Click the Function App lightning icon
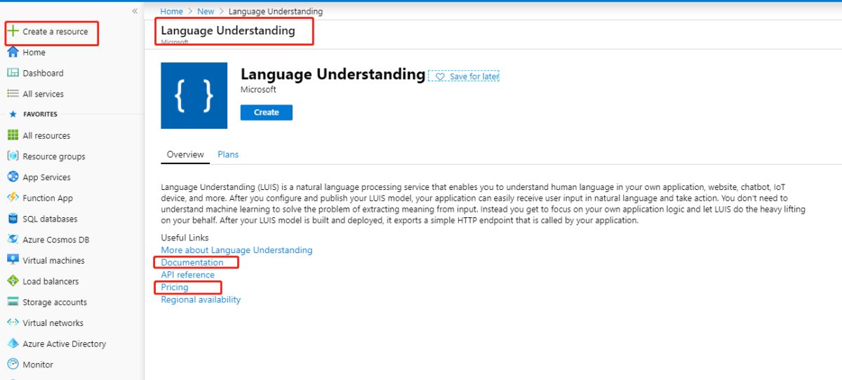This screenshot has width=842, height=380. click(13, 198)
